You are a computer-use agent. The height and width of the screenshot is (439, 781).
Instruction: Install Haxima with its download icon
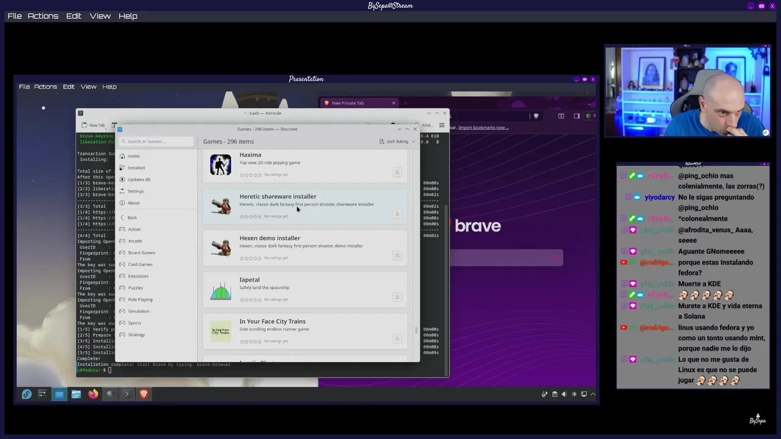tap(397, 172)
